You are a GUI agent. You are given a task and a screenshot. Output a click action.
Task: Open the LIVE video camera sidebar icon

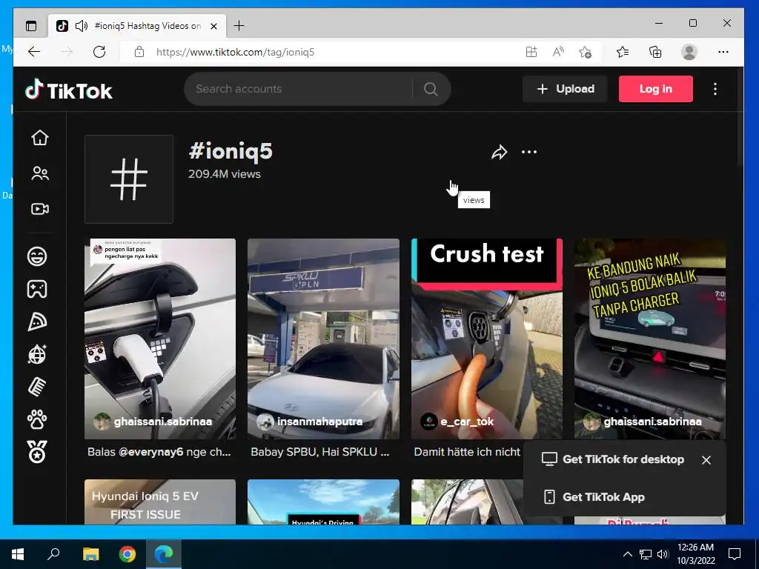pos(40,209)
